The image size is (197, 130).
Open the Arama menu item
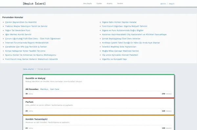110,3
